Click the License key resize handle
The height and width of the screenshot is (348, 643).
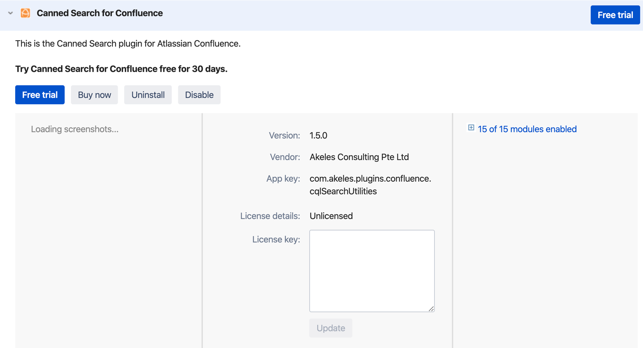[x=431, y=309]
